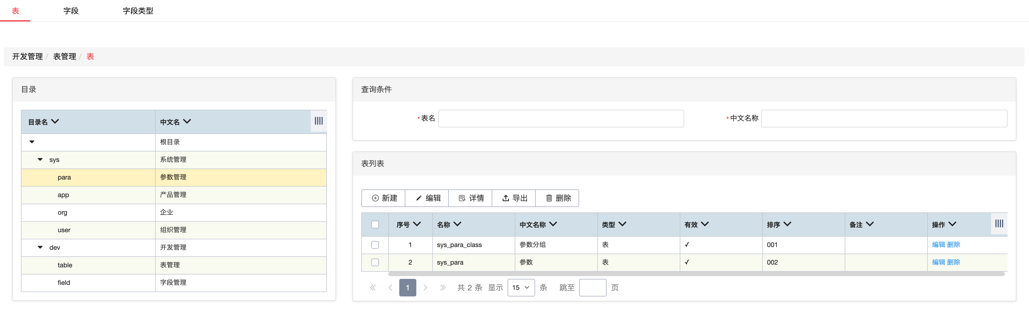Open the 目录名 column header dropdown
1029x314 pixels.
tap(55, 122)
